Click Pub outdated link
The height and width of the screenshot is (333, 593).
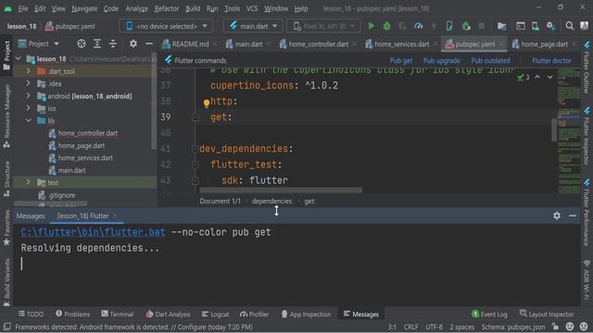click(490, 60)
